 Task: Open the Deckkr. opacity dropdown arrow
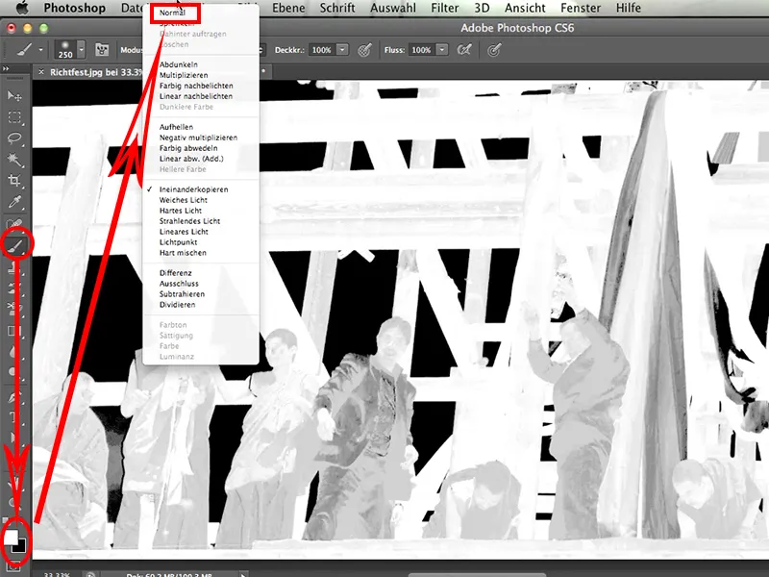[x=342, y=50]
